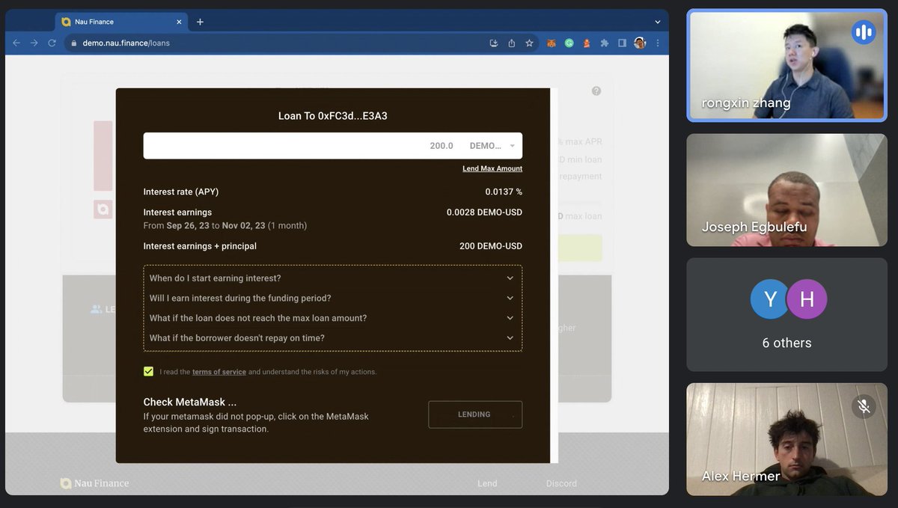Image resolution: width=898 pixels, height=508 pixels.
Task: Click the Nau Finance tab favicon
Action: coord(66,22)
